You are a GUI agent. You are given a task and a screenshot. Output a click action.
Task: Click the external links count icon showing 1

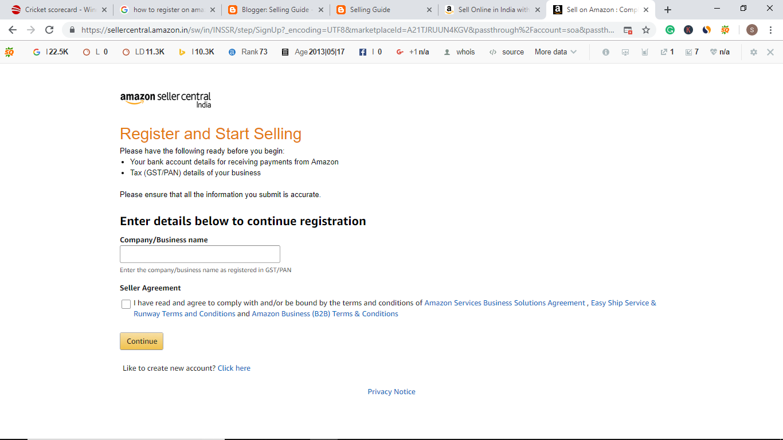[x=667, y=52]
